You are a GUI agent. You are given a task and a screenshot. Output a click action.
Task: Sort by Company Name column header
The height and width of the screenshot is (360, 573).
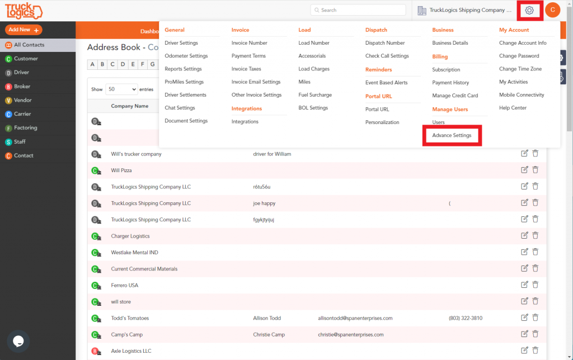click(x=130, y=106)
